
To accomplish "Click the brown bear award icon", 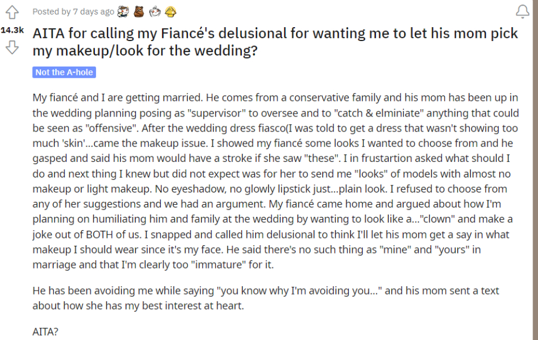I will [139, 12].
